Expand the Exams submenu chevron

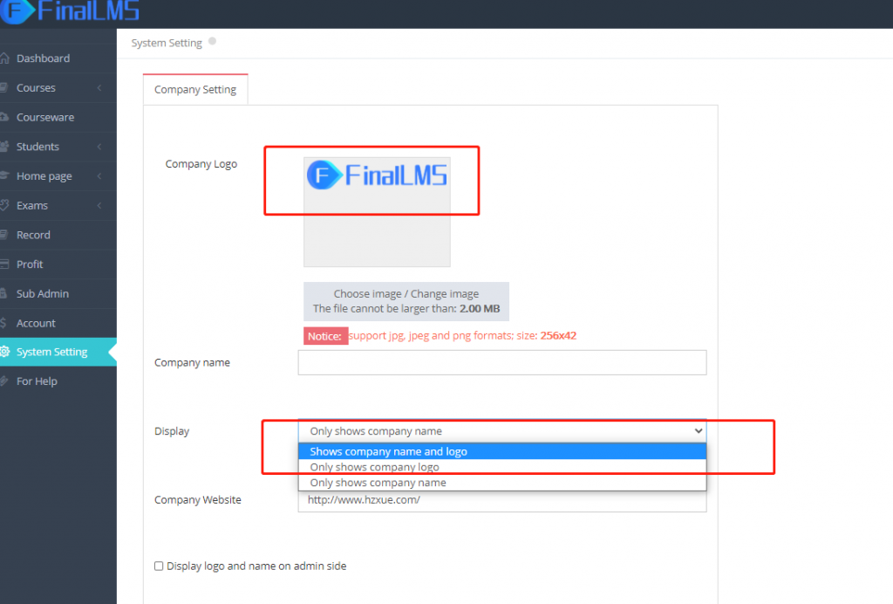[x=99, y=205]
